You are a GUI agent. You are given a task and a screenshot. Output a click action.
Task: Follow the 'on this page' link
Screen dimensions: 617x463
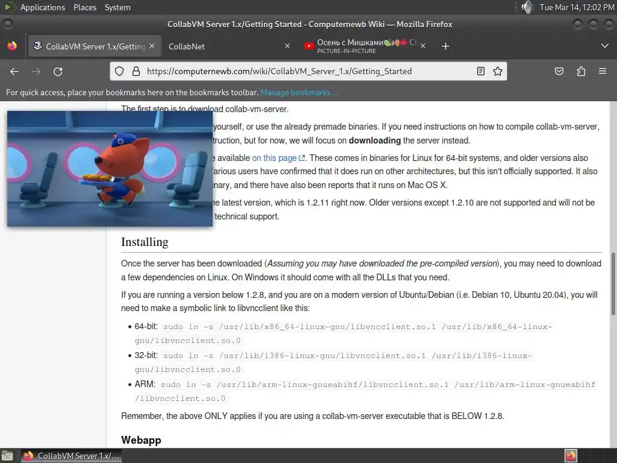click(278, 158)
